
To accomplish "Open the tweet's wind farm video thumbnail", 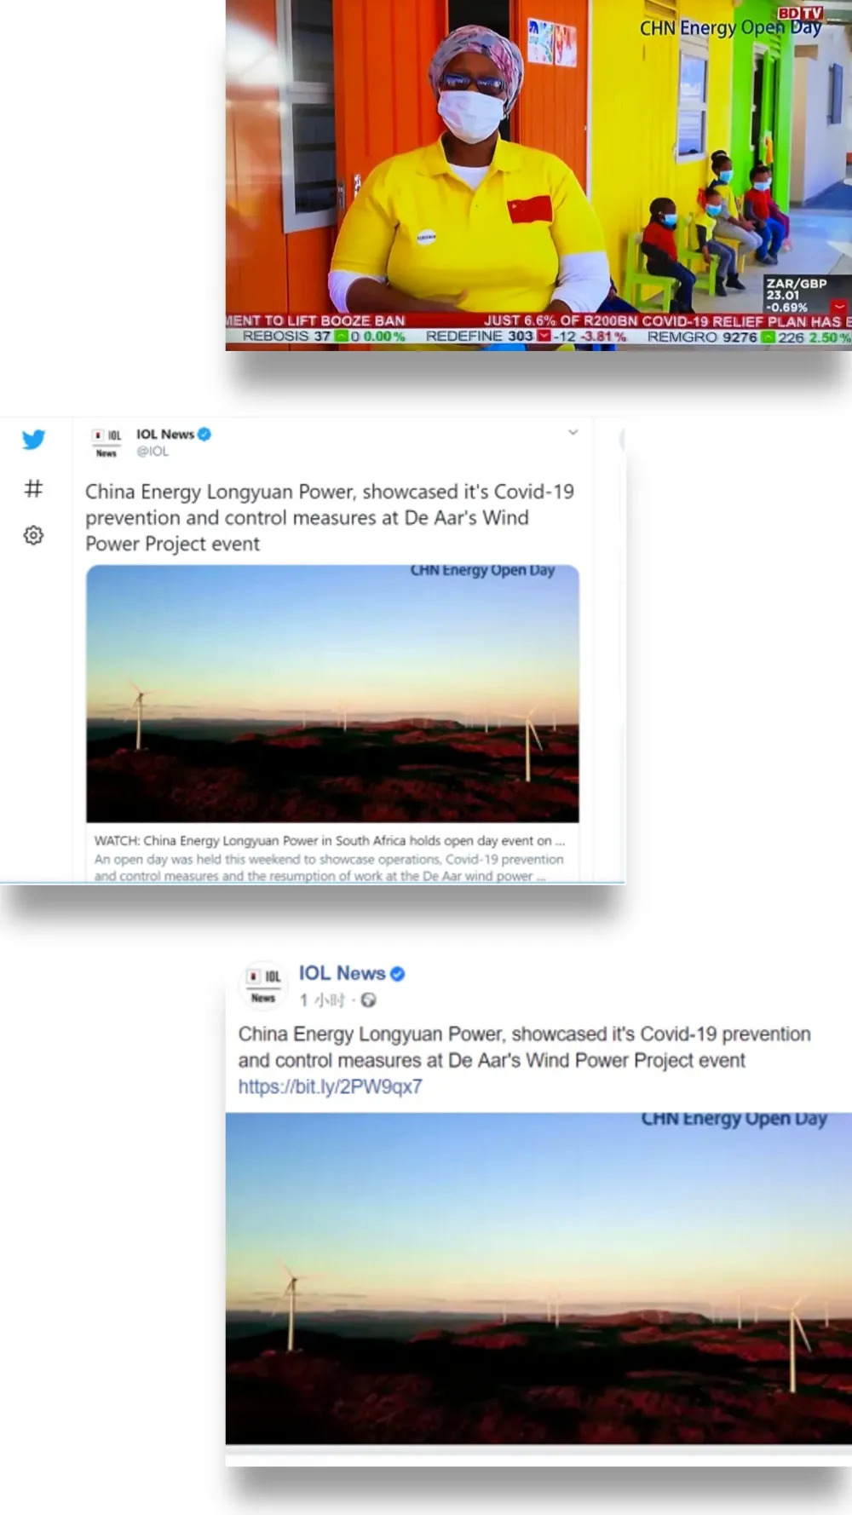I will tap(332, 694).
